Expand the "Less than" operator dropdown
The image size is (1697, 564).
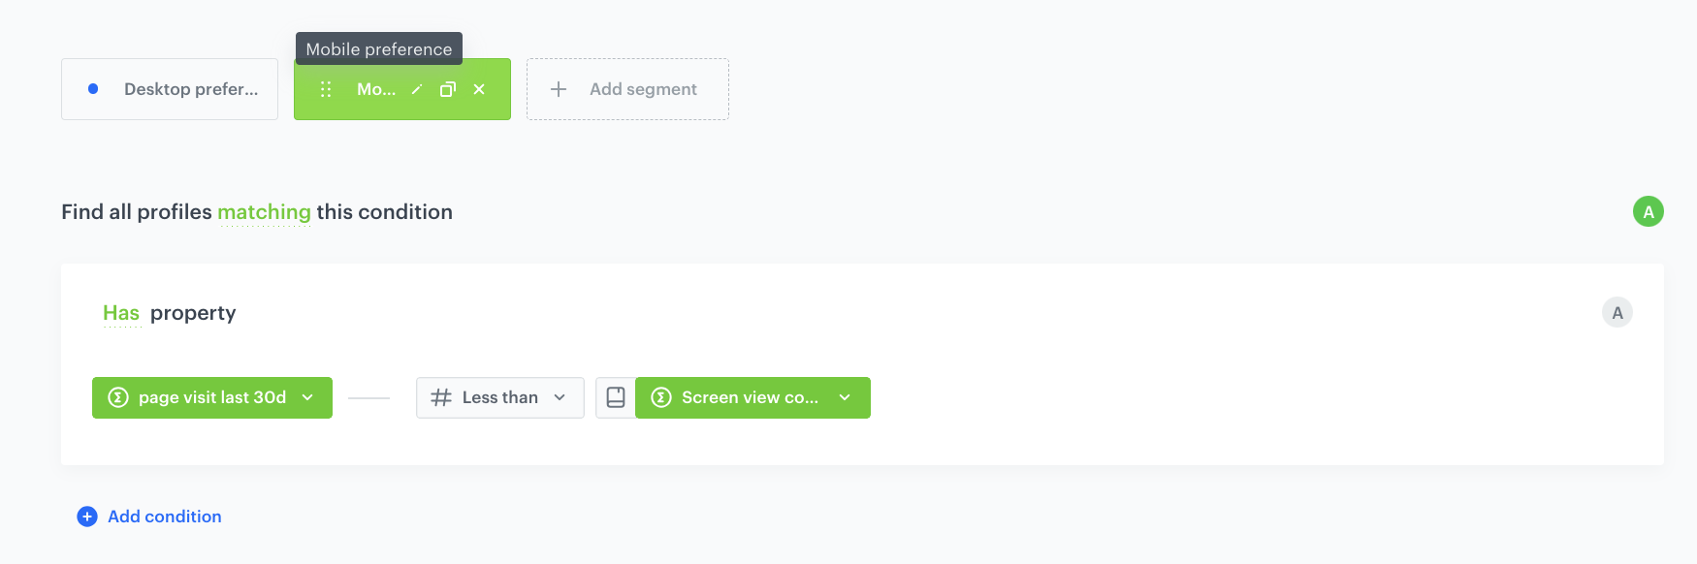click(x=500, y=397)
